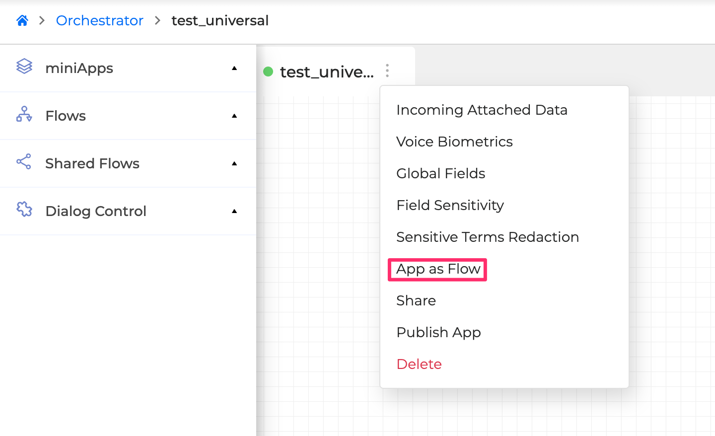Open Global Fields from context menu
Image resolution: width=715 pixels, height=436 pixels.
pos(440,173)
